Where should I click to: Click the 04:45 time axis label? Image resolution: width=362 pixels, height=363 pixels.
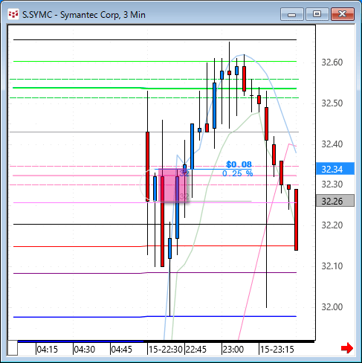click(x=121, y=350)
